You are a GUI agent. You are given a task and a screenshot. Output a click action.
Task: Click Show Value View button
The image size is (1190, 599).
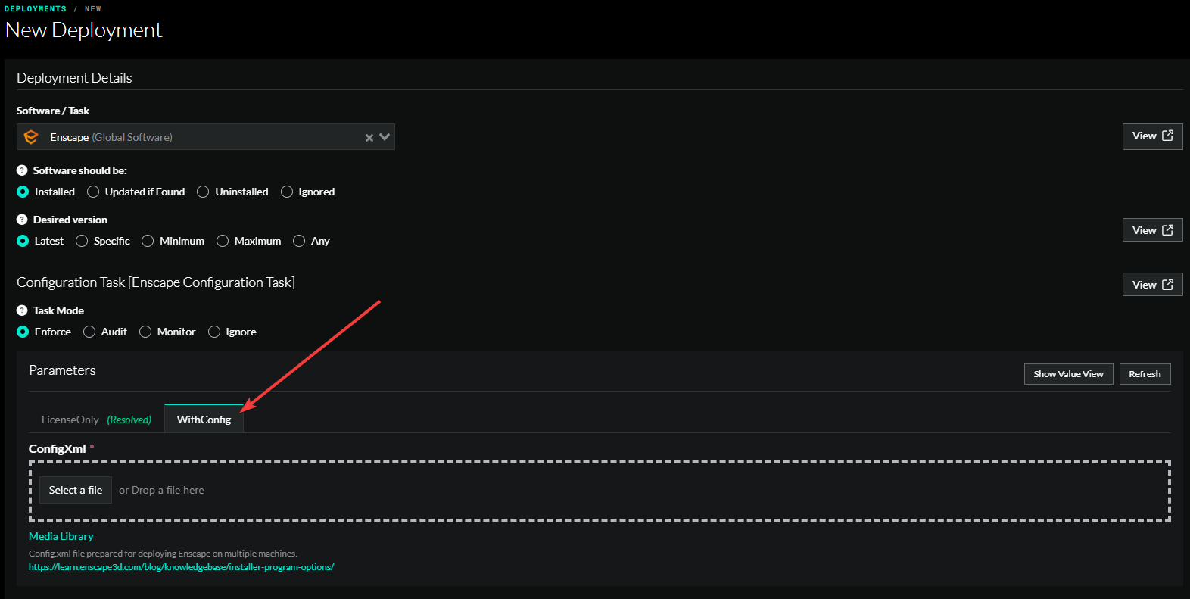[x=1068, y=374]
